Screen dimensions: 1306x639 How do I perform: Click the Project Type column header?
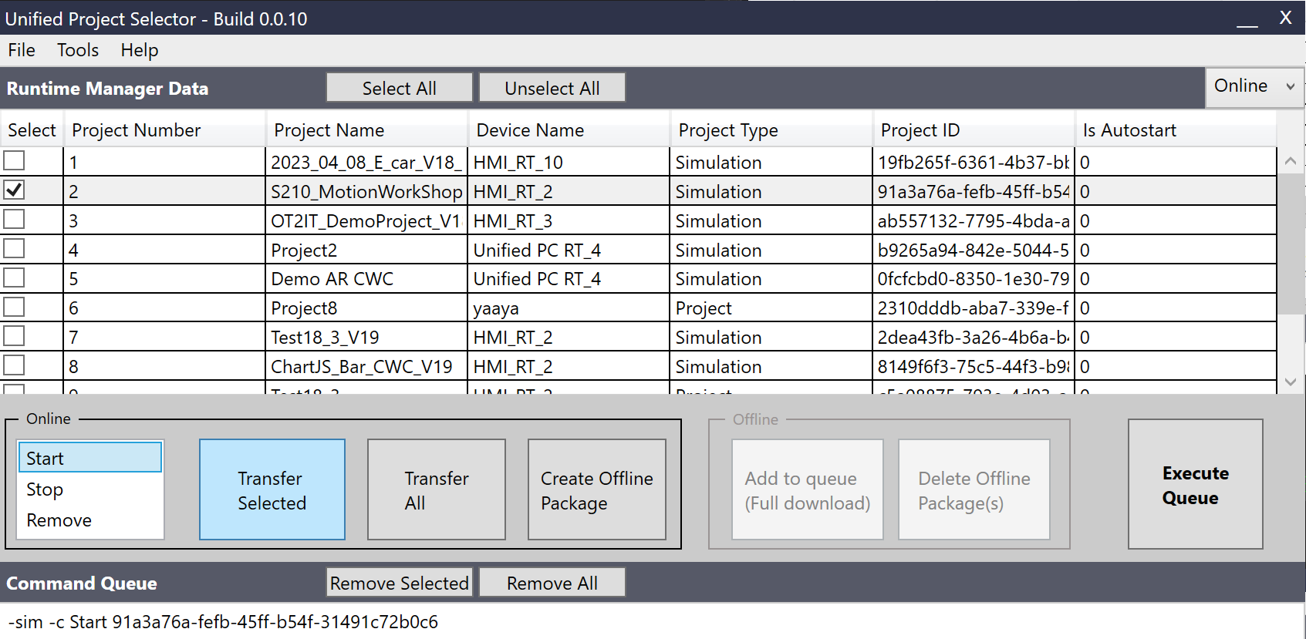[x=771, y=129]
